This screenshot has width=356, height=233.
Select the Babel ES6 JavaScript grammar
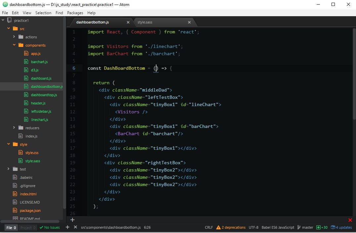pyautogui.click(x=279, y=227)
